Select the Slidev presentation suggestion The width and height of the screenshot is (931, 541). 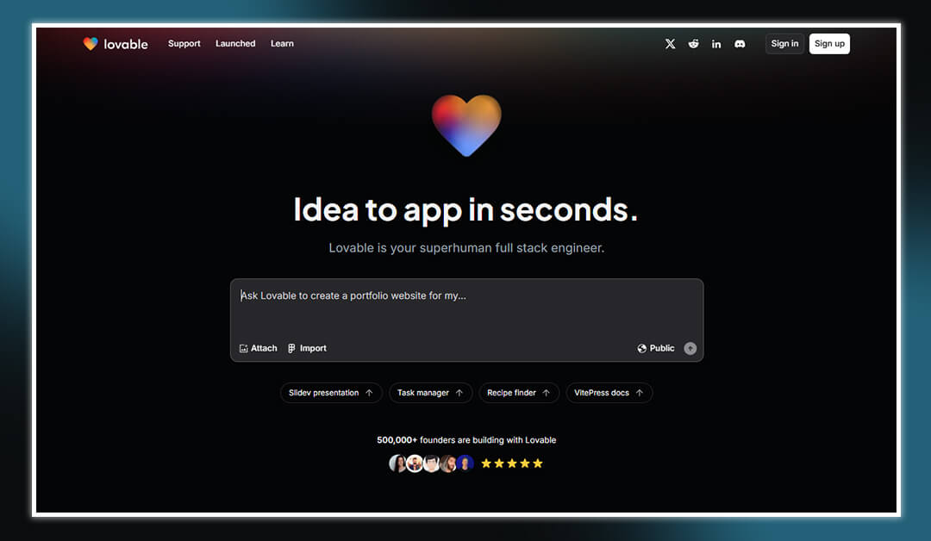click(331, 393)
